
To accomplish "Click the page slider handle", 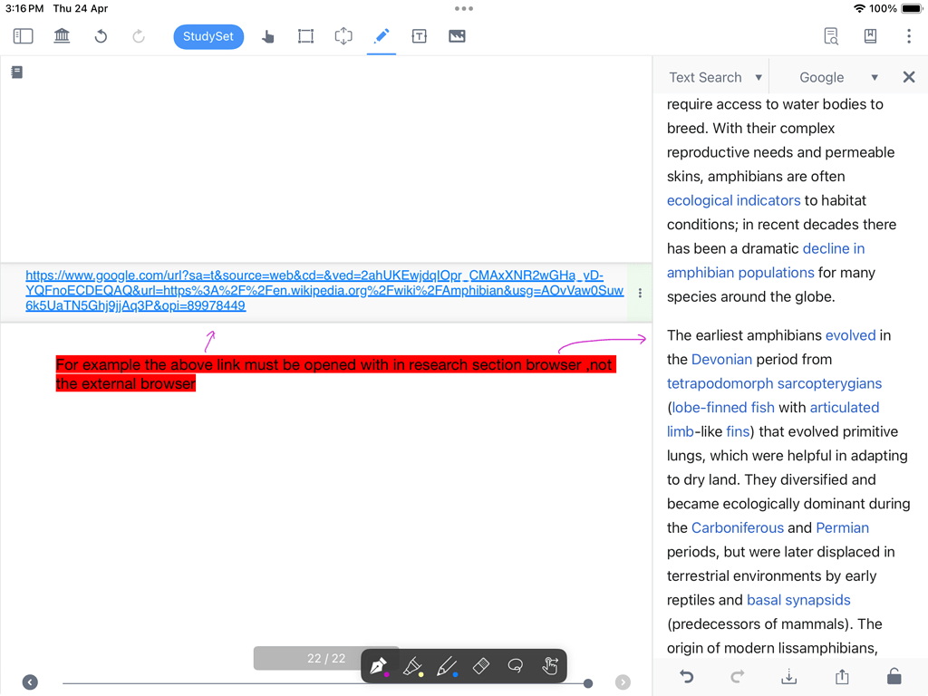I will pos(588,683).
